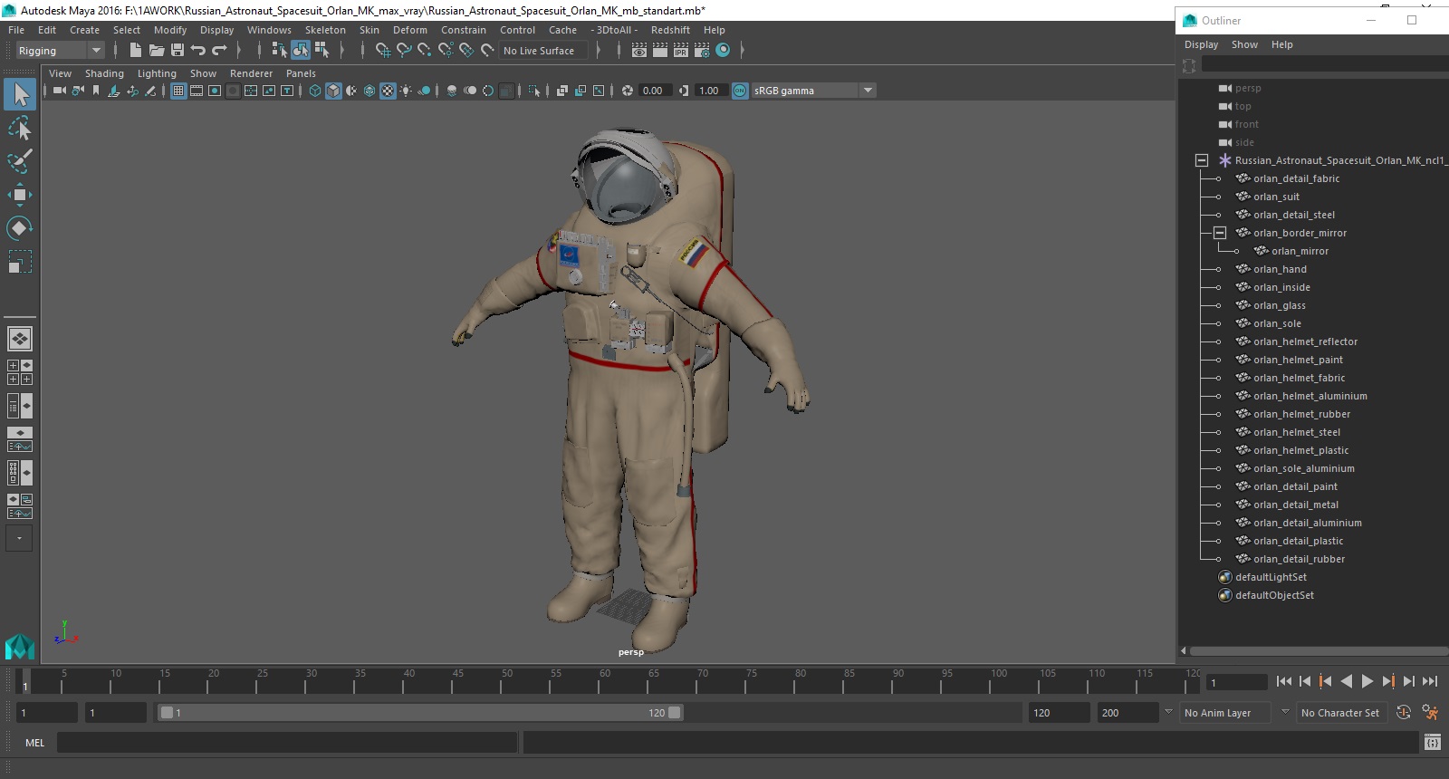
Task: Enable snap to grids
Action: point(383,51)
